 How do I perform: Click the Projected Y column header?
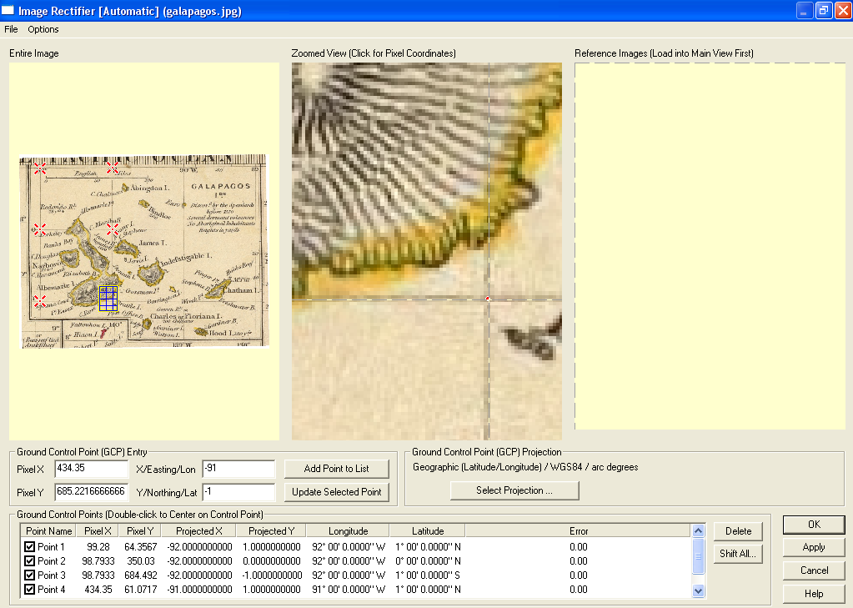point(271,531)
